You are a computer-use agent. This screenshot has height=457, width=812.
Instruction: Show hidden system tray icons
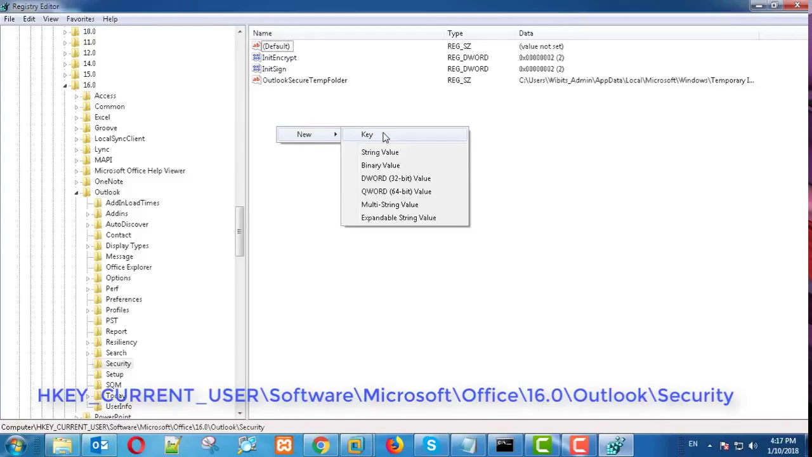click(x=709, y=445)
